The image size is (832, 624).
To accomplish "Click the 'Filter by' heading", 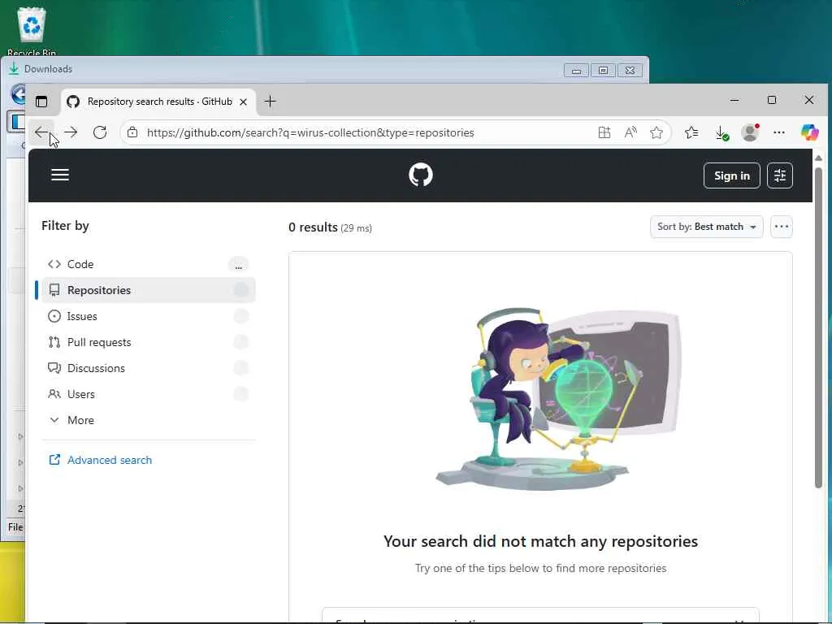I will point(65,226).
